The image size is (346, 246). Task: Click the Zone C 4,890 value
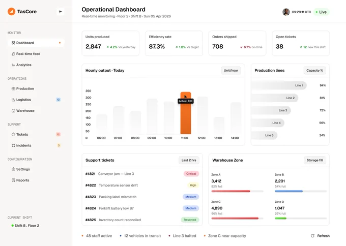click(217, 208)
